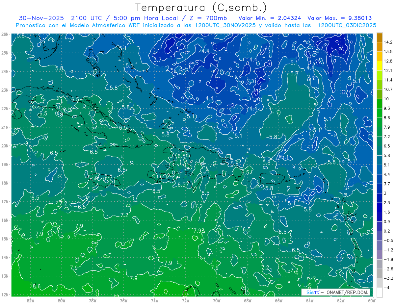Click the '20N' latitude axis label
The image size is (395, 305).
point(5,146)
